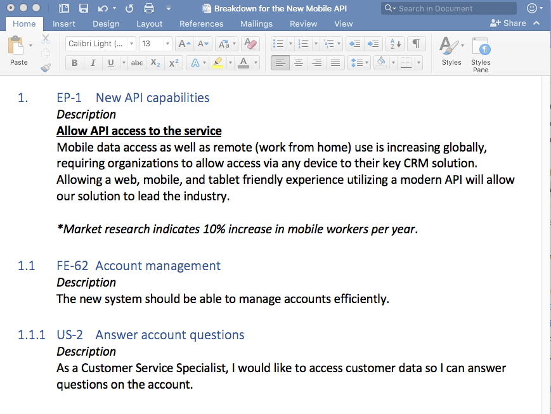Toggle Italic formatting
This screenshot has height=414, width=551.
click(x=93, y=63)
